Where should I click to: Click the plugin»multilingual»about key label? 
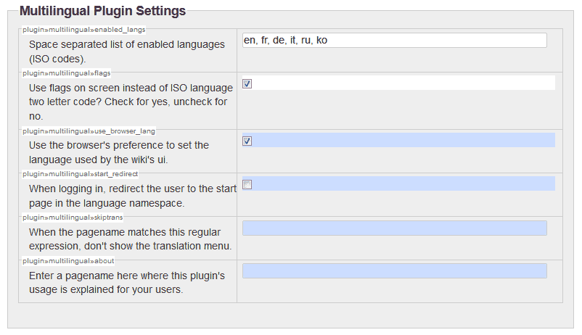tap(67, 260)
